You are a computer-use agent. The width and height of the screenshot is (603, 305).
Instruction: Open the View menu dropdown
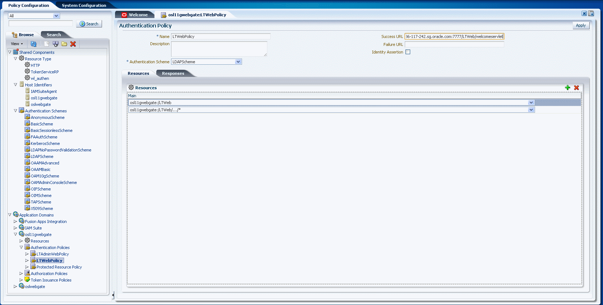click(17, 44)
